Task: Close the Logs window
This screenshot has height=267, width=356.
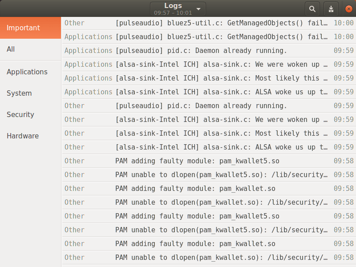Action: click(x=349, y=9)
